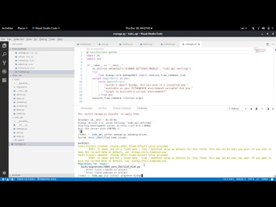276x207 pixels.
Task: Open the Source Control view icon
Action: coord(4,63)
